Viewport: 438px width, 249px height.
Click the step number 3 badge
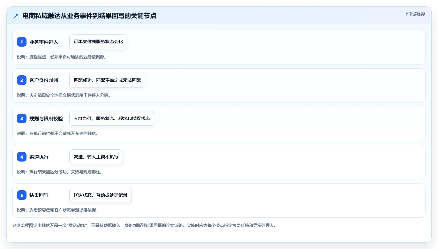(x=22, y=118)
